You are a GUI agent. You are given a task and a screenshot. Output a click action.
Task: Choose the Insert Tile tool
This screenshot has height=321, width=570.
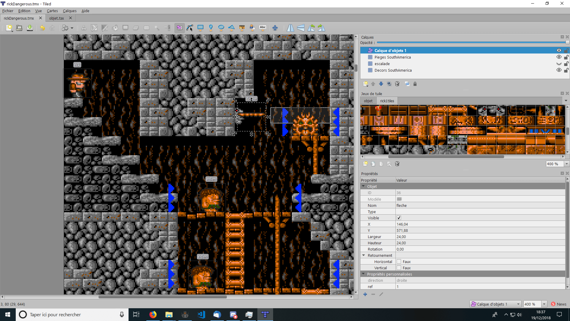[x=242, y=28]
